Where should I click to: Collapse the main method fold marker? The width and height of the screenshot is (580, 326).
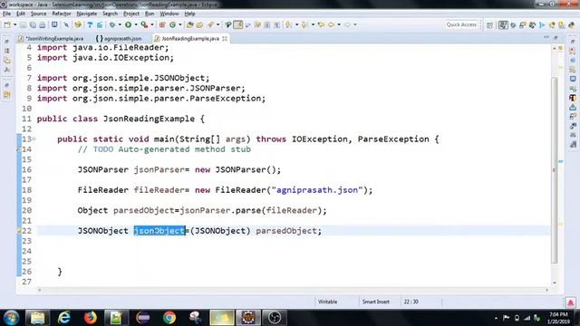click(x=34, y=139)
